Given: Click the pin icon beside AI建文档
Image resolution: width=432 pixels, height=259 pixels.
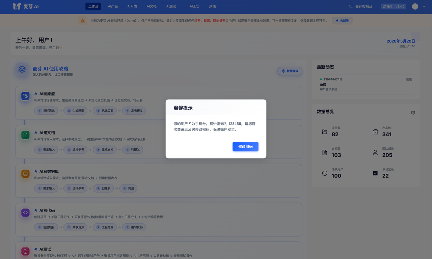Looking at the screenshot, I should pos(36,133).
